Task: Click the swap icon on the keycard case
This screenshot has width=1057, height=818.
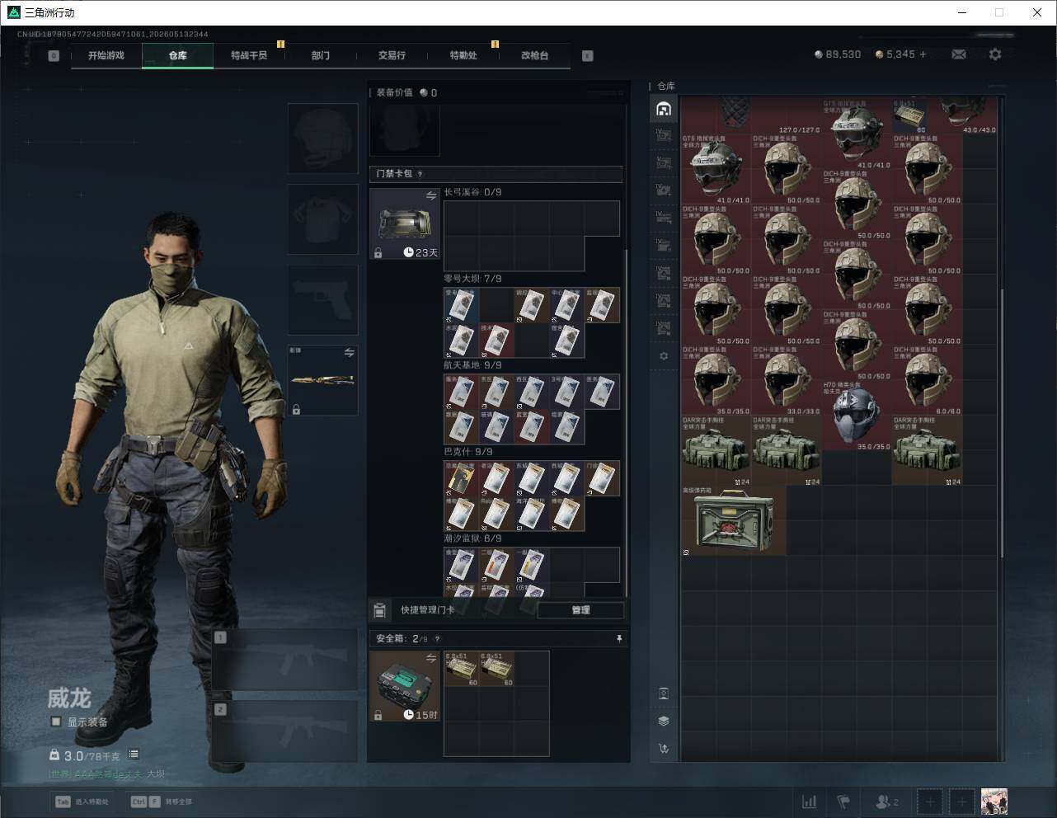Action: click(431, 196)
